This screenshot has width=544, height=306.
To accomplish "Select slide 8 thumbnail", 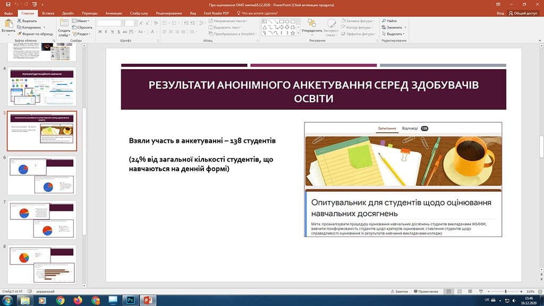I will click(x=41, y=264).
